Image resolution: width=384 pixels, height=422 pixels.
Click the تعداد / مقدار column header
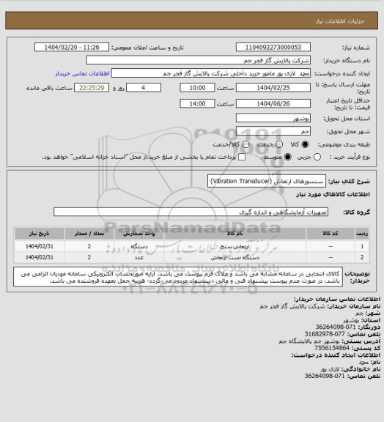pos(89,234)
